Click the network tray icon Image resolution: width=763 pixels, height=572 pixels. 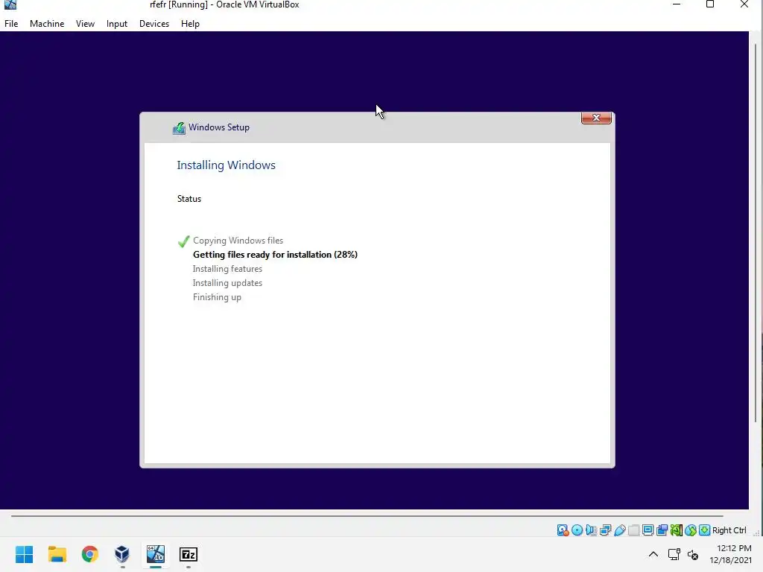click(674, 554)
